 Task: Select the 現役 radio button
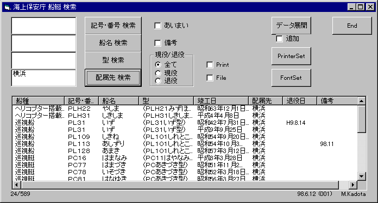tap(158, 73)
